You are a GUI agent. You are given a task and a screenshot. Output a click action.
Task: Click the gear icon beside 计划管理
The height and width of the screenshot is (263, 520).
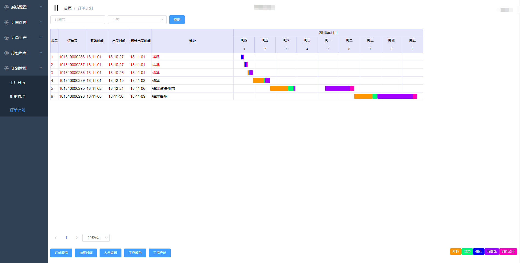click(7, 68)
